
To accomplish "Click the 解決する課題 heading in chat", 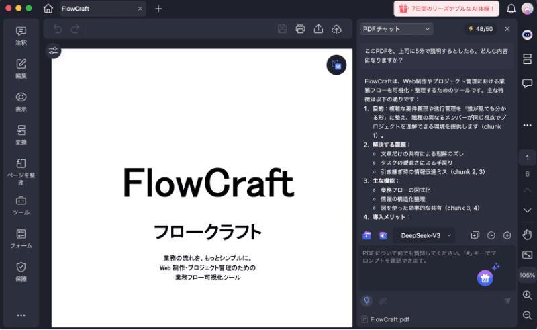I will click(389, 145).
